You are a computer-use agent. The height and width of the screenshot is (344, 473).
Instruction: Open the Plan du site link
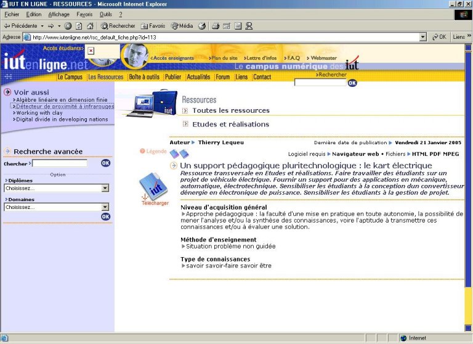(223, 58)
